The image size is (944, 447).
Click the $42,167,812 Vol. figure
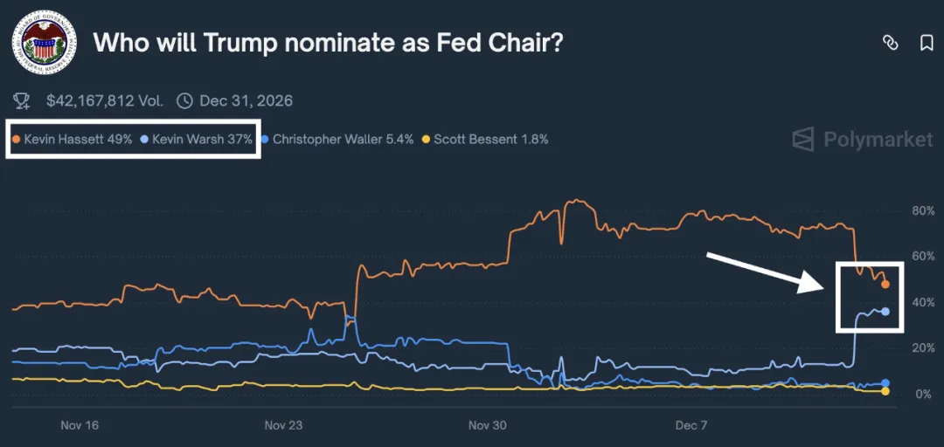point(105,100)
